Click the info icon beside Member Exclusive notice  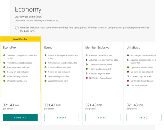(17, 28)
